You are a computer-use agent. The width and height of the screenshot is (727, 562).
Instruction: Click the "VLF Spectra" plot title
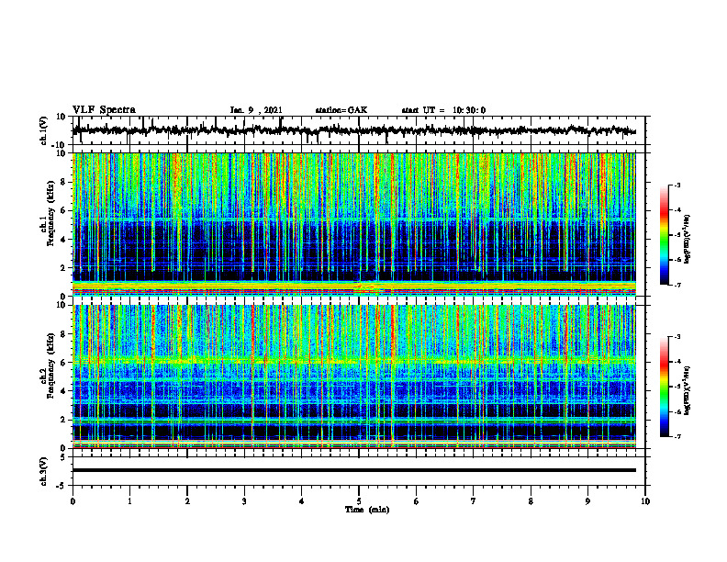[x=104, y=110]
